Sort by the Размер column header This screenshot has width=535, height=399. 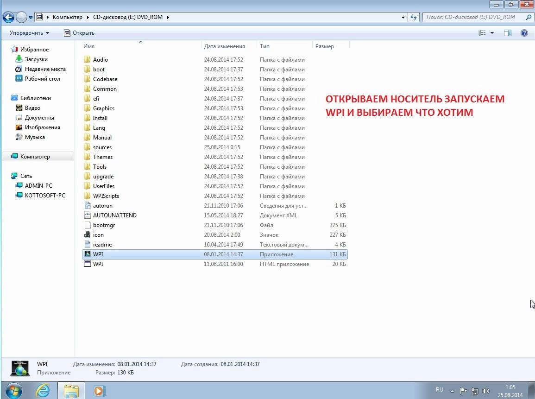click(331, 46)
